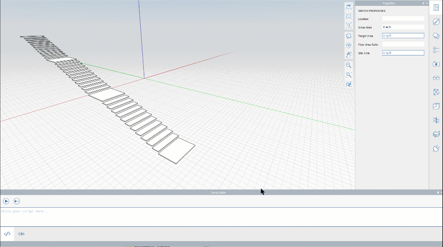Image resolution: width=443 pixels, height=247 pixels.
Task: Click the magnifier zoom icon in navigation bar
Action: 348,65
